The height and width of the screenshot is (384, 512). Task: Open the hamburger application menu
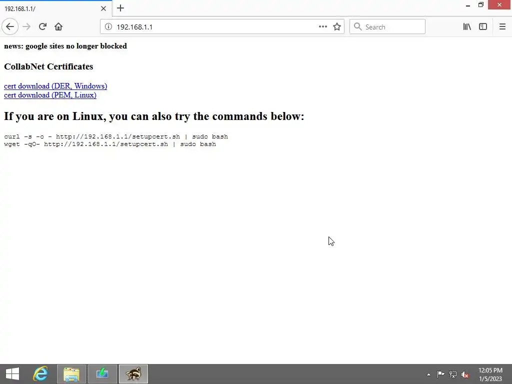(x=502, y=27)
